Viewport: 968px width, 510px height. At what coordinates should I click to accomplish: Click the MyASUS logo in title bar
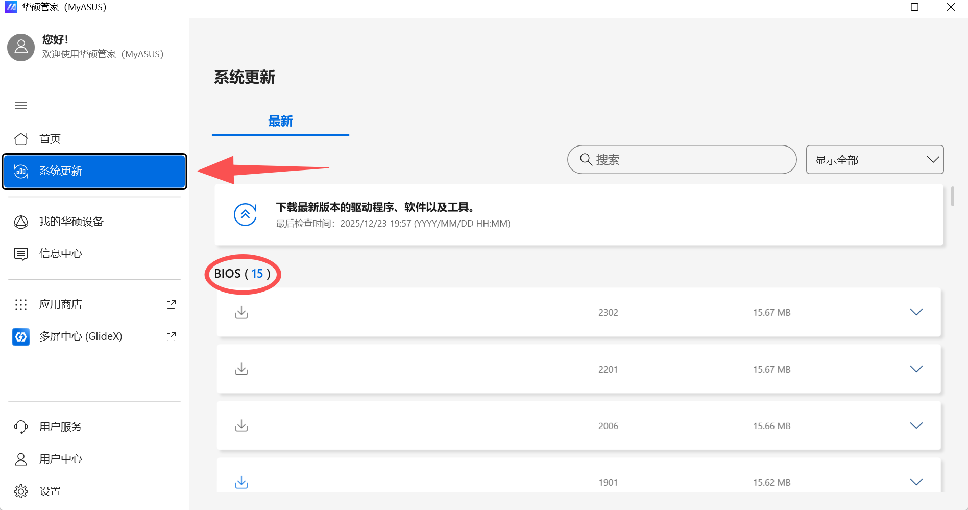click(11, 7)
